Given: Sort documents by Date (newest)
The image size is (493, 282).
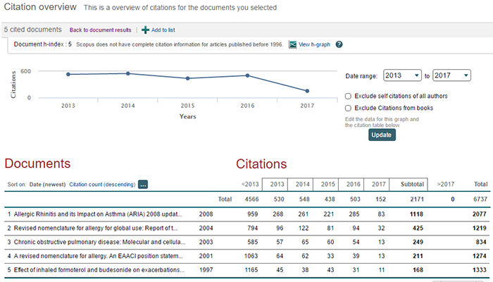Looking at the screenshot, I should pos(46,185).
